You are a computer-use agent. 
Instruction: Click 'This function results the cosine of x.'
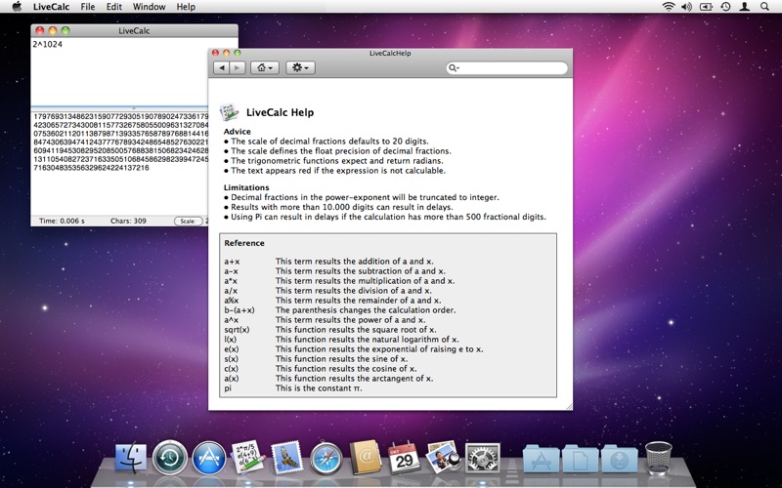coord(346,369)
